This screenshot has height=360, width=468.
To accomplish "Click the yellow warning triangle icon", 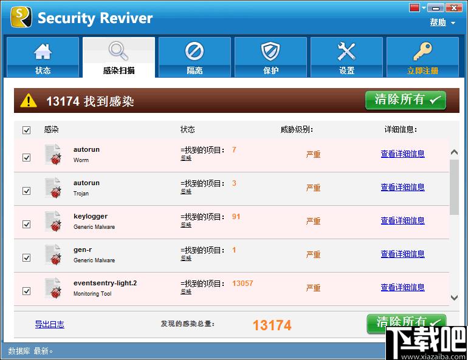I will 29,100.
